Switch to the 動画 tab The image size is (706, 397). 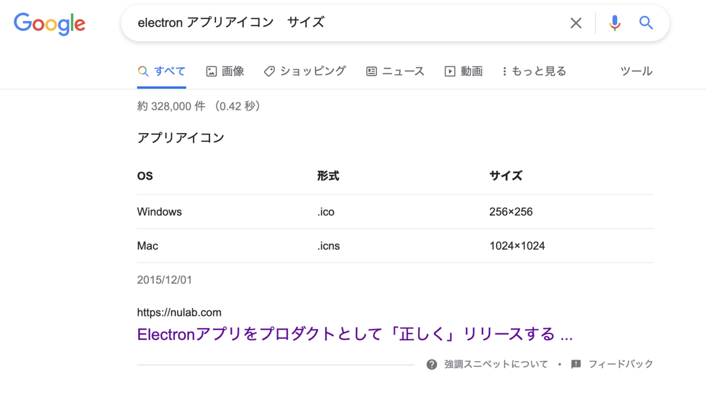[464, 71]
